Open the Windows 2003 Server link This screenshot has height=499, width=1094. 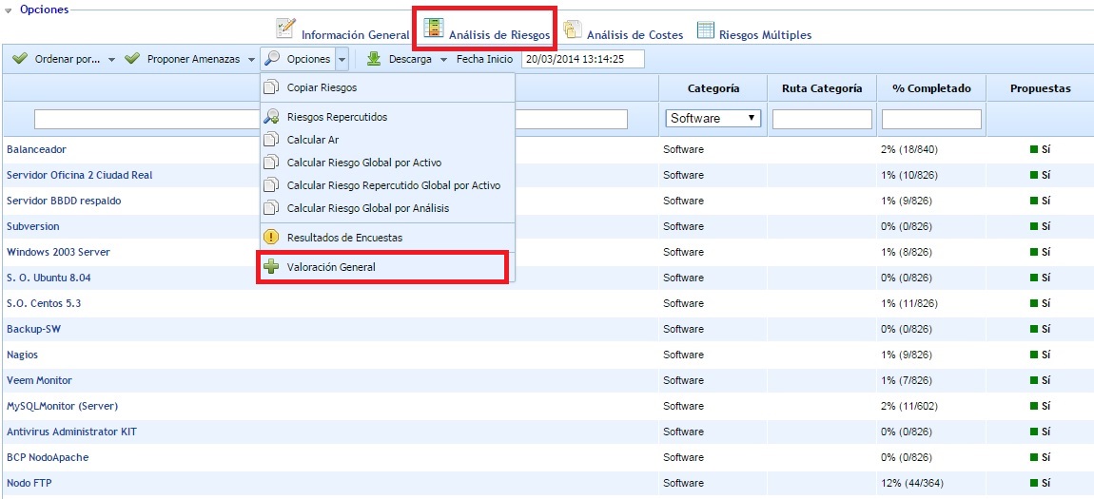[x=58, y=252]
